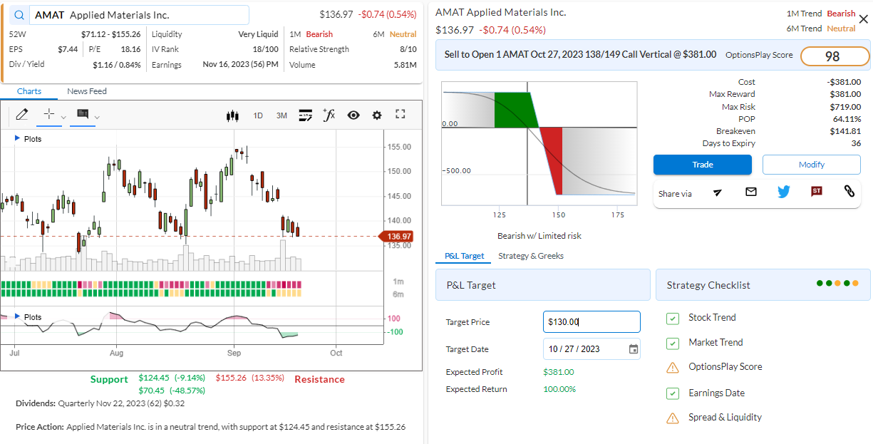Expand the Plots section of price chart
The image size is (873, 444).
(x=29, y=139)
